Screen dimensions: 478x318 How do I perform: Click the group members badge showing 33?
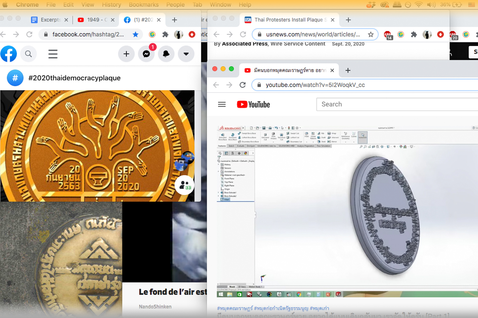tap(185, 185)
